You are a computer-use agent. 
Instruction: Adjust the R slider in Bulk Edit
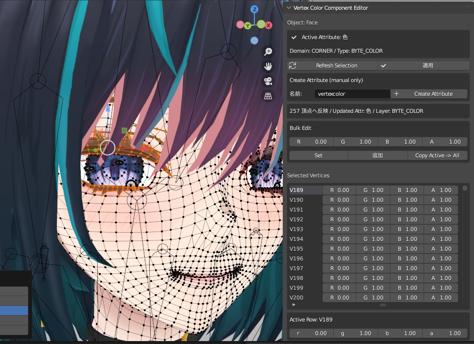312,141
